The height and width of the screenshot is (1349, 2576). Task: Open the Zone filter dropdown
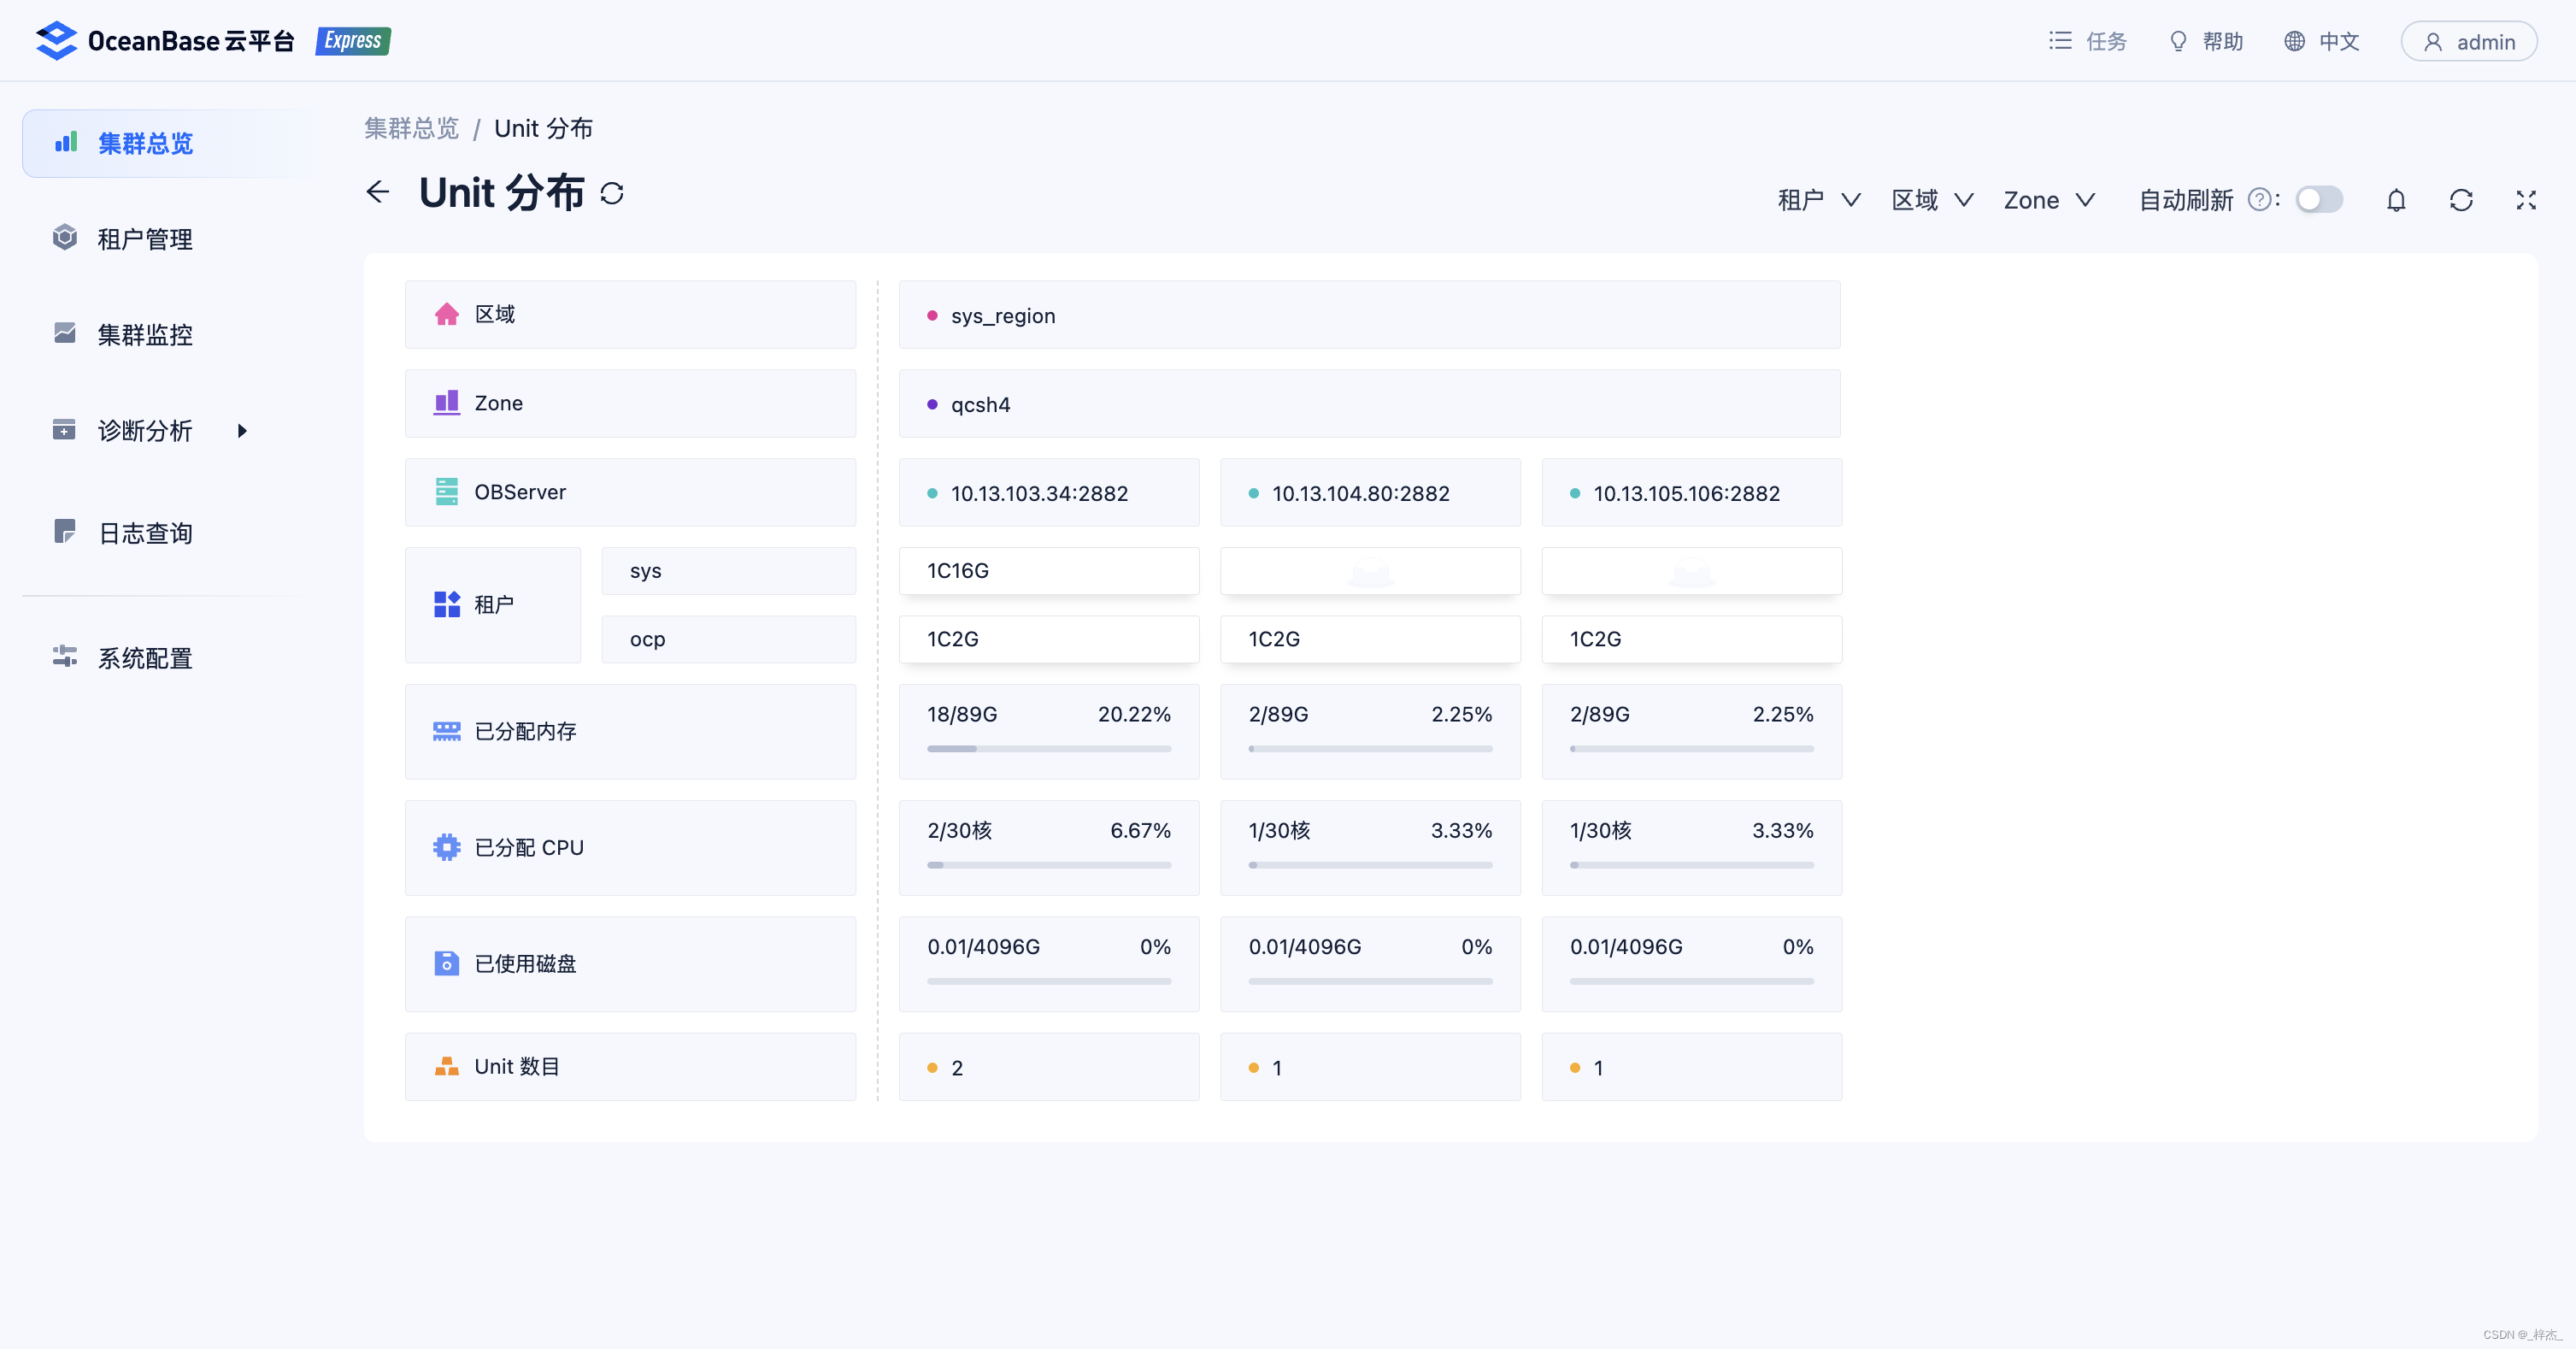2048,201
